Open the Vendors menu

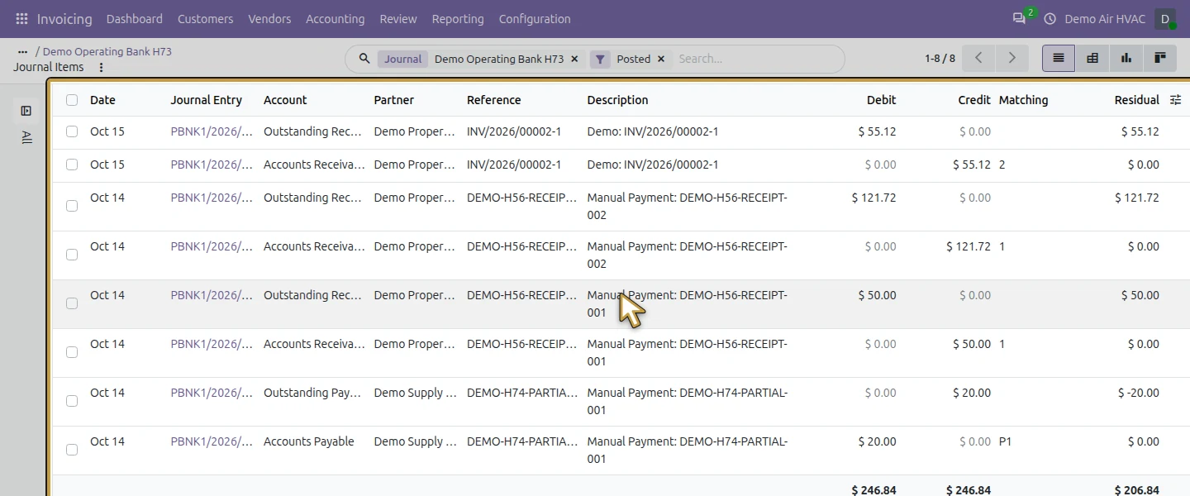(x=269, y=19)
